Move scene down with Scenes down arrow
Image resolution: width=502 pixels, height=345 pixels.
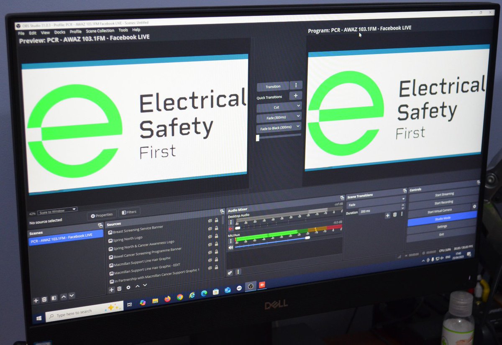pyautogui.click(x=72, y=296)
